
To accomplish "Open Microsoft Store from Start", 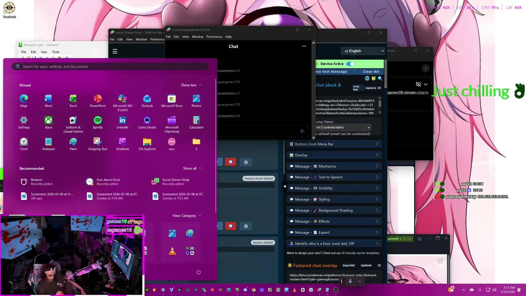I will [x=172, y=101].
